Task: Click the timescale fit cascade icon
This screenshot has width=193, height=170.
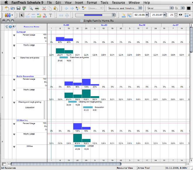Action: (129, 15)
